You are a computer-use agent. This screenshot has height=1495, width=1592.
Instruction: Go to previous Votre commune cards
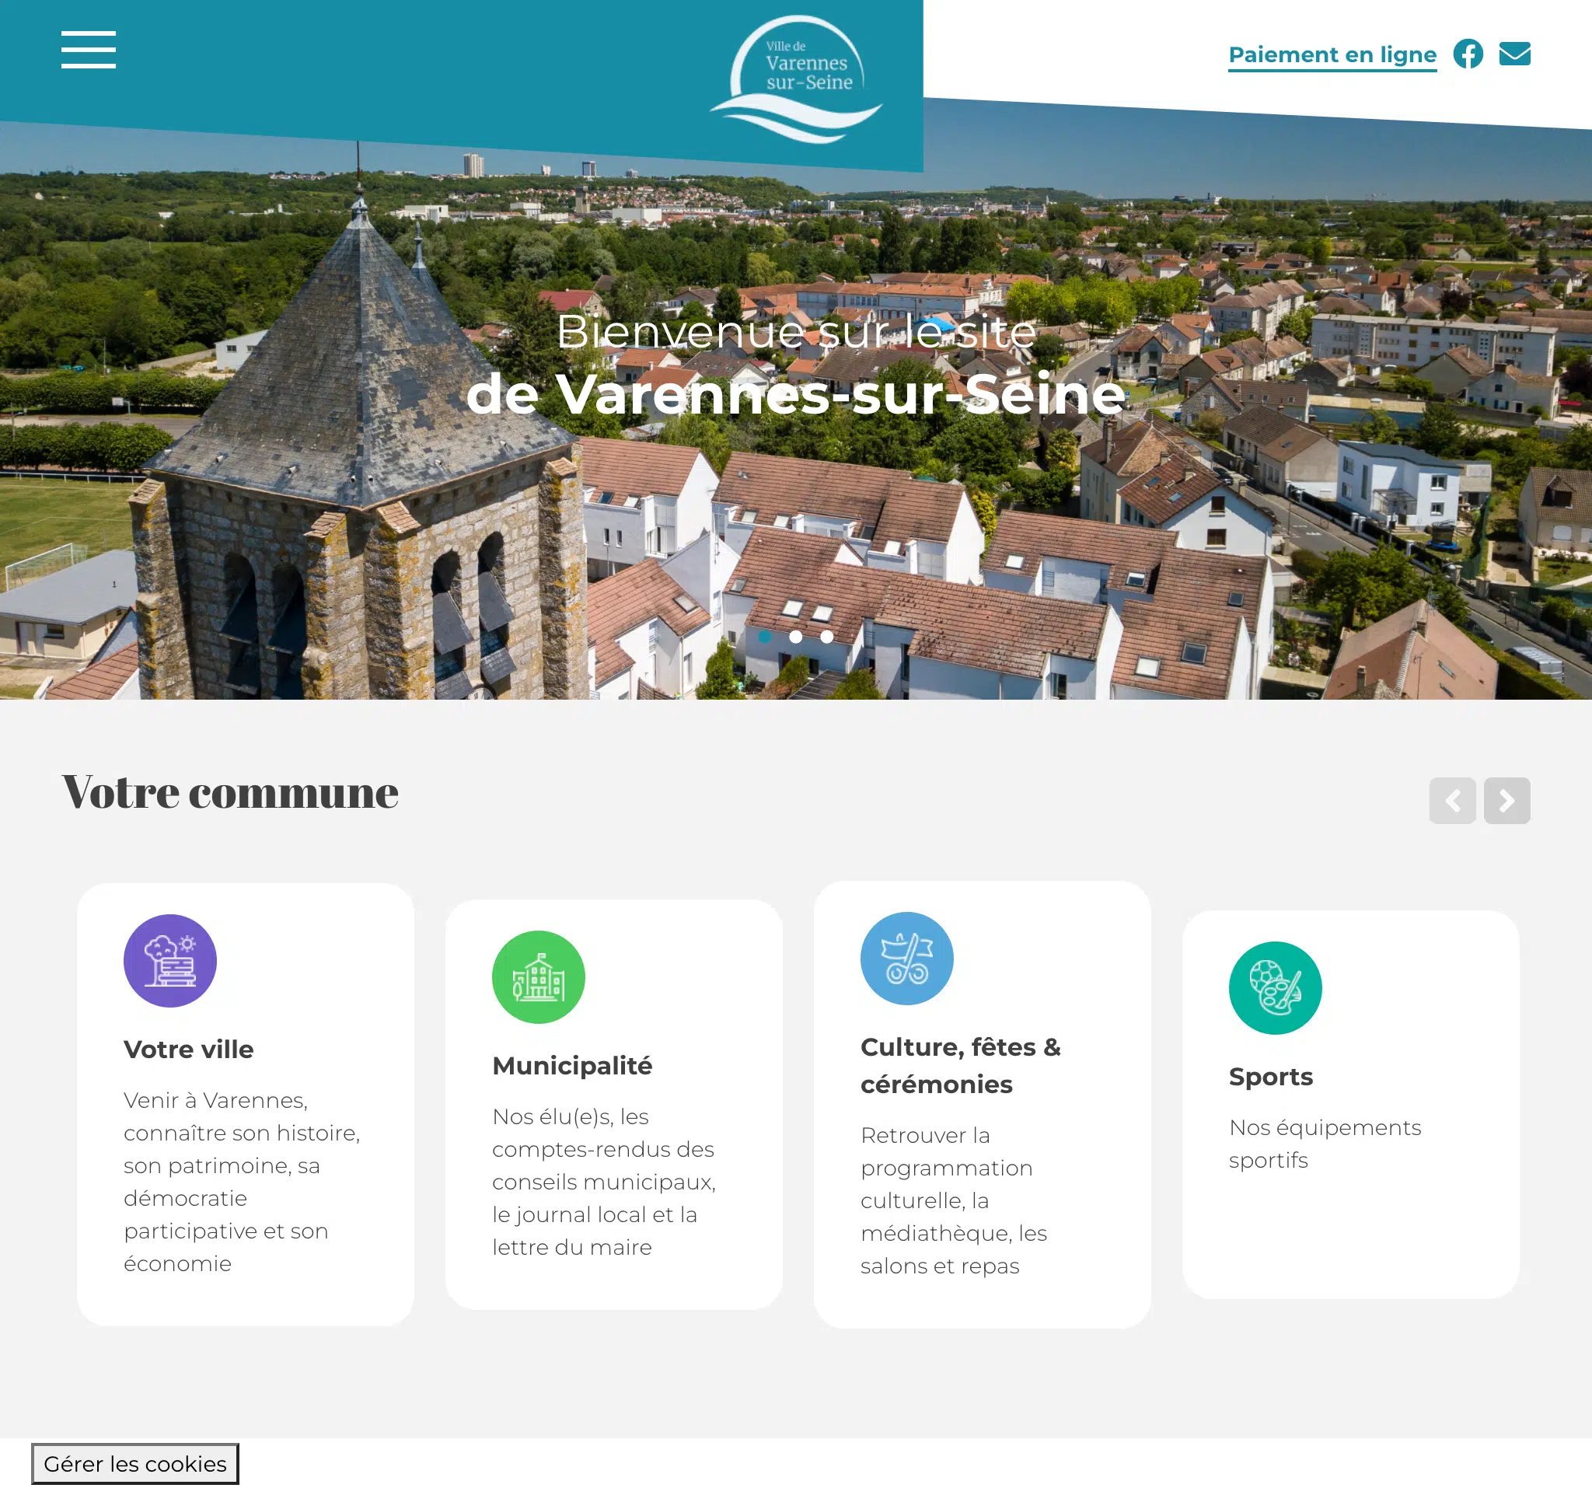1452,800
